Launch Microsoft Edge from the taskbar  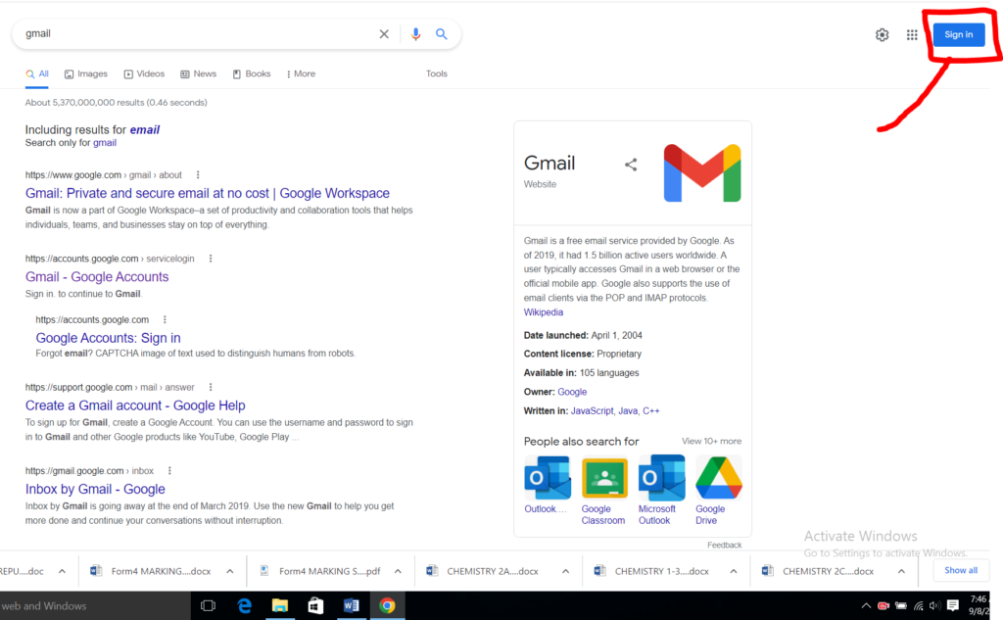244,605
